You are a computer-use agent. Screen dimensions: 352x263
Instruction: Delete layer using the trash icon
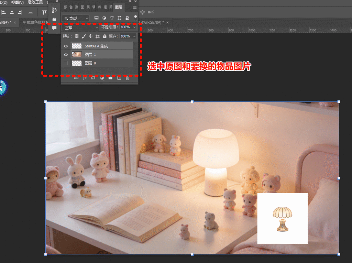[x=128, y=78]
